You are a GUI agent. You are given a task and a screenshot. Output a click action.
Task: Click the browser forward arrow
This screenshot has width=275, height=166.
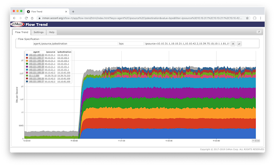click(20, 18)
